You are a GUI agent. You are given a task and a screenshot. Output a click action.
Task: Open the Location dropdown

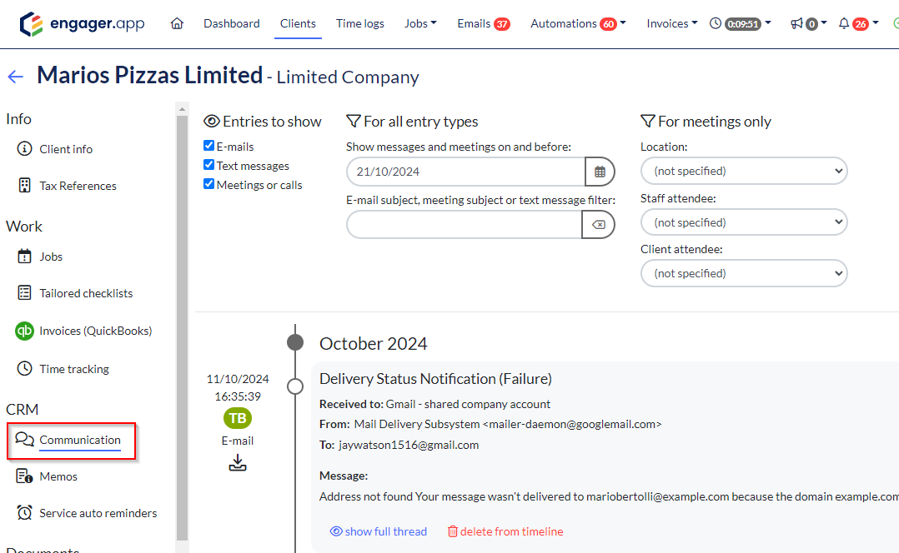744,171
